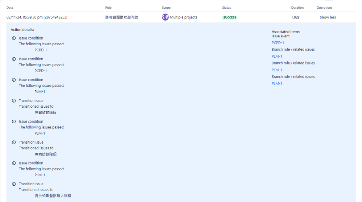This screenshot has width=362, height=202.
Task: Click info icon of Transition issue to 專案啟動階段
Action: [14, 101]
